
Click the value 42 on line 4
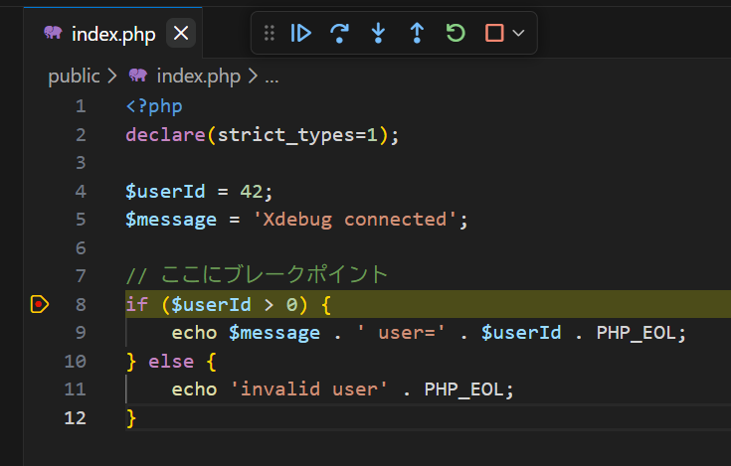252,192
